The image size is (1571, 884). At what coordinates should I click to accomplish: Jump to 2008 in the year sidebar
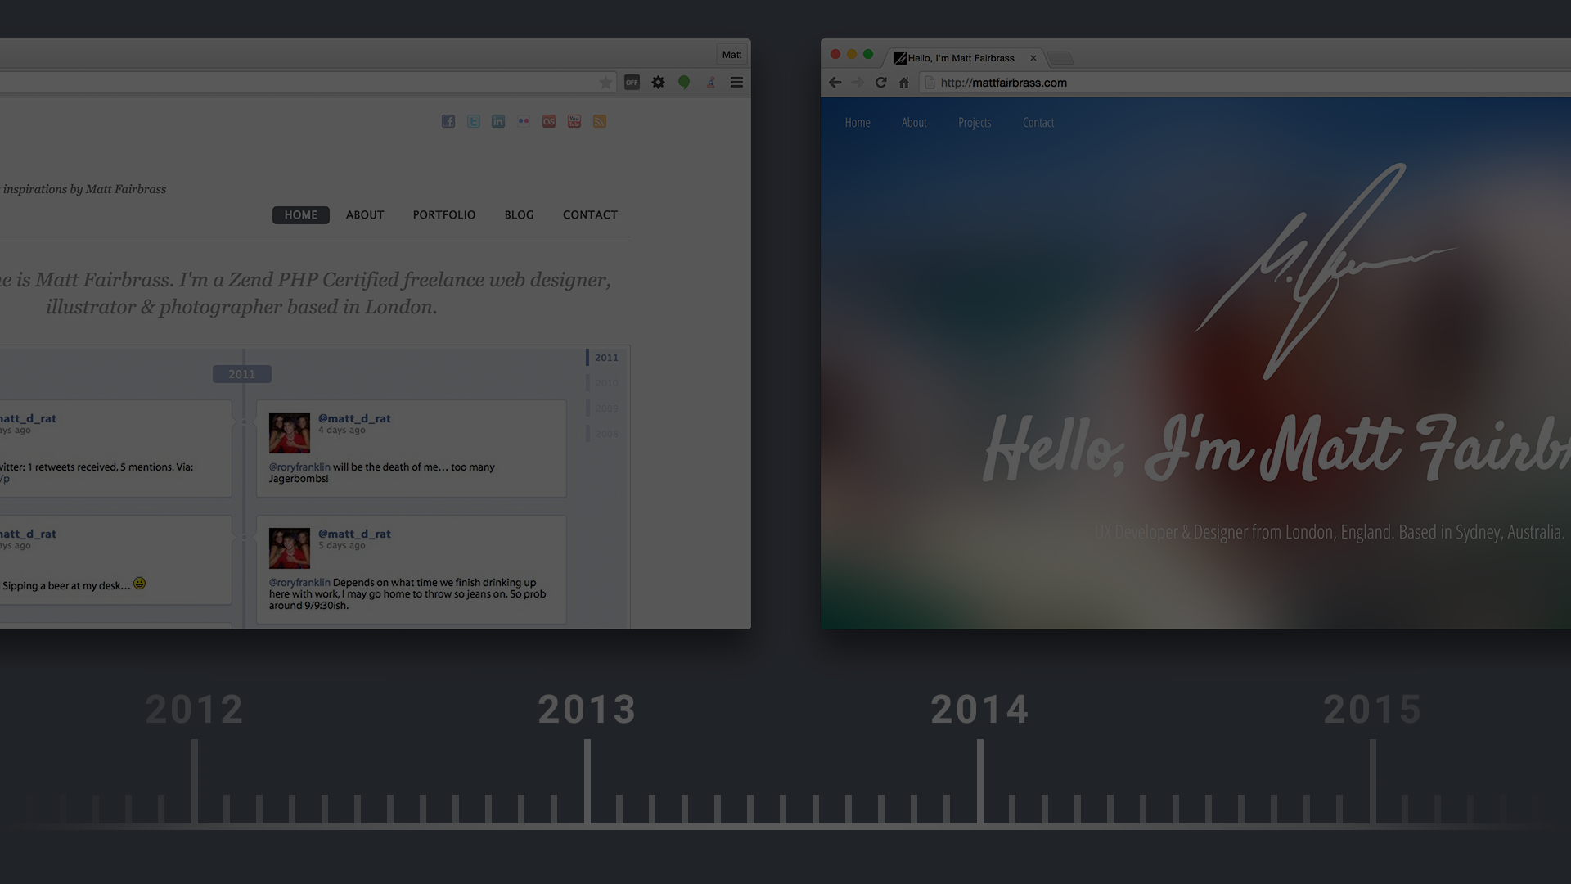click(x=606, y=434)
